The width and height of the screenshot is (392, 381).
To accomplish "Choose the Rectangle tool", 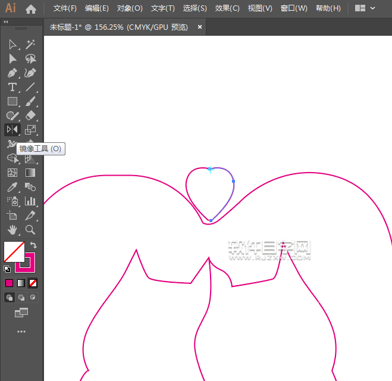I will (12, 102).
